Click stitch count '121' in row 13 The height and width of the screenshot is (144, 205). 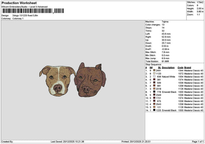[x=159, y=107]
